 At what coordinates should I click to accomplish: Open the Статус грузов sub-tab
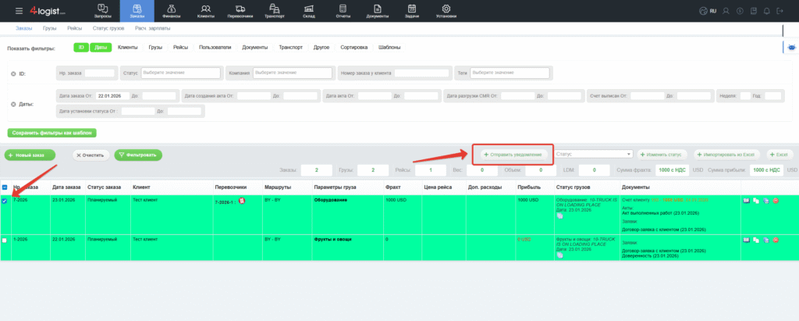tap(109, 28)
